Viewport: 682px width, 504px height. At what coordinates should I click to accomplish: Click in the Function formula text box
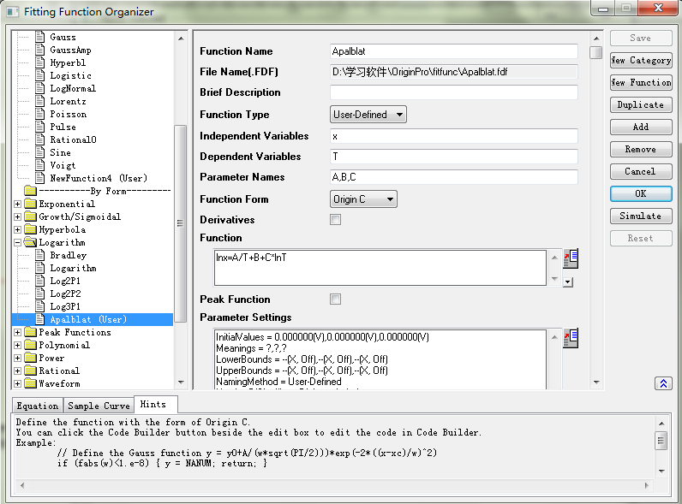(380, 267)
